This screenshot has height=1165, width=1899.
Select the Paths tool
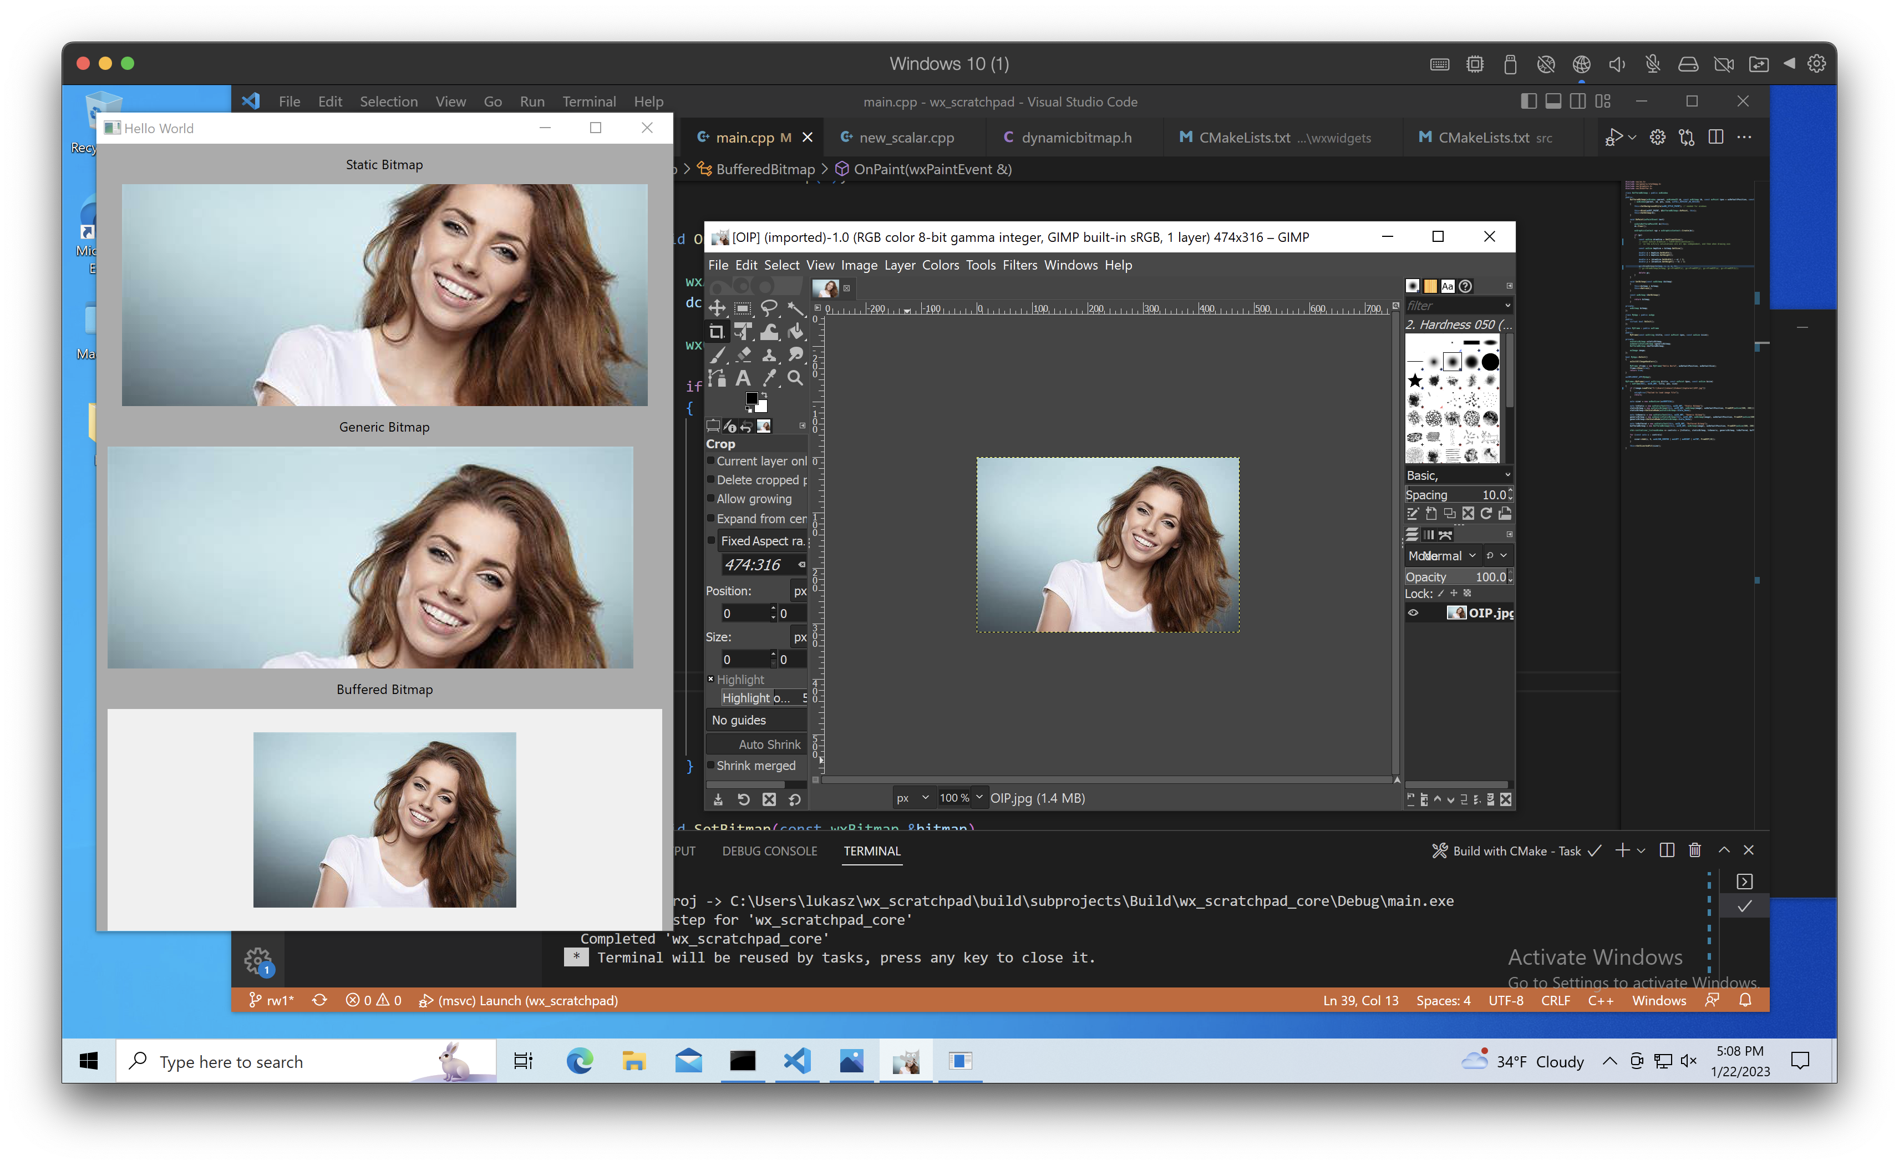tap(717, 378)
